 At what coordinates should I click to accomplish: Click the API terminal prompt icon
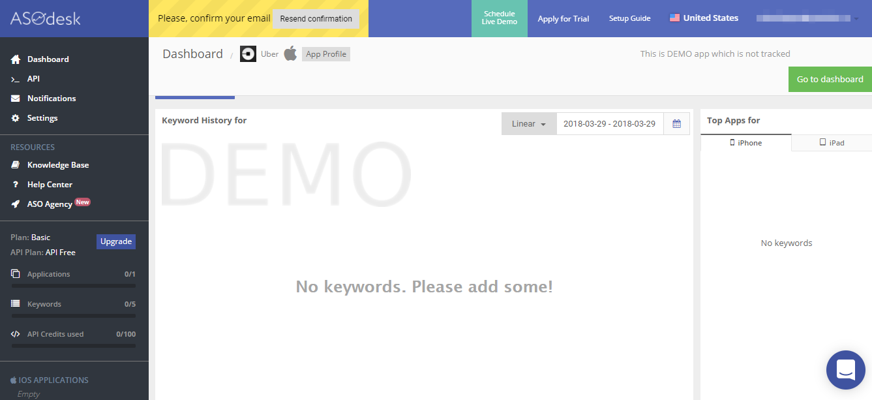point(16,79)
